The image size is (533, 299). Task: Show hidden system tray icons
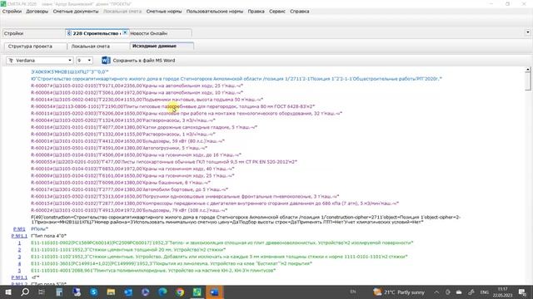436,292
